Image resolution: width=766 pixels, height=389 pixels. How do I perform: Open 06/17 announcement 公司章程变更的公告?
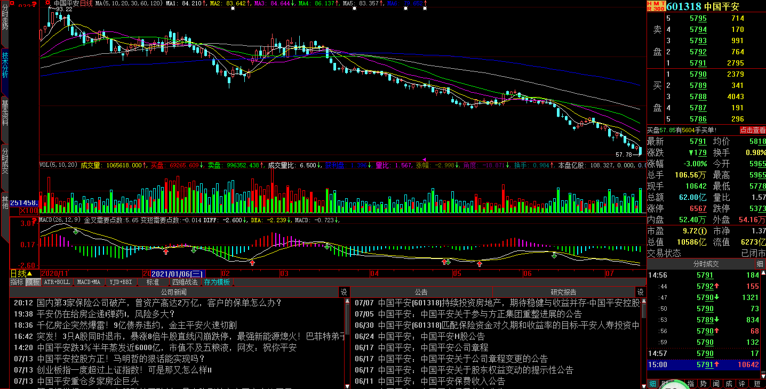point(463,359)
